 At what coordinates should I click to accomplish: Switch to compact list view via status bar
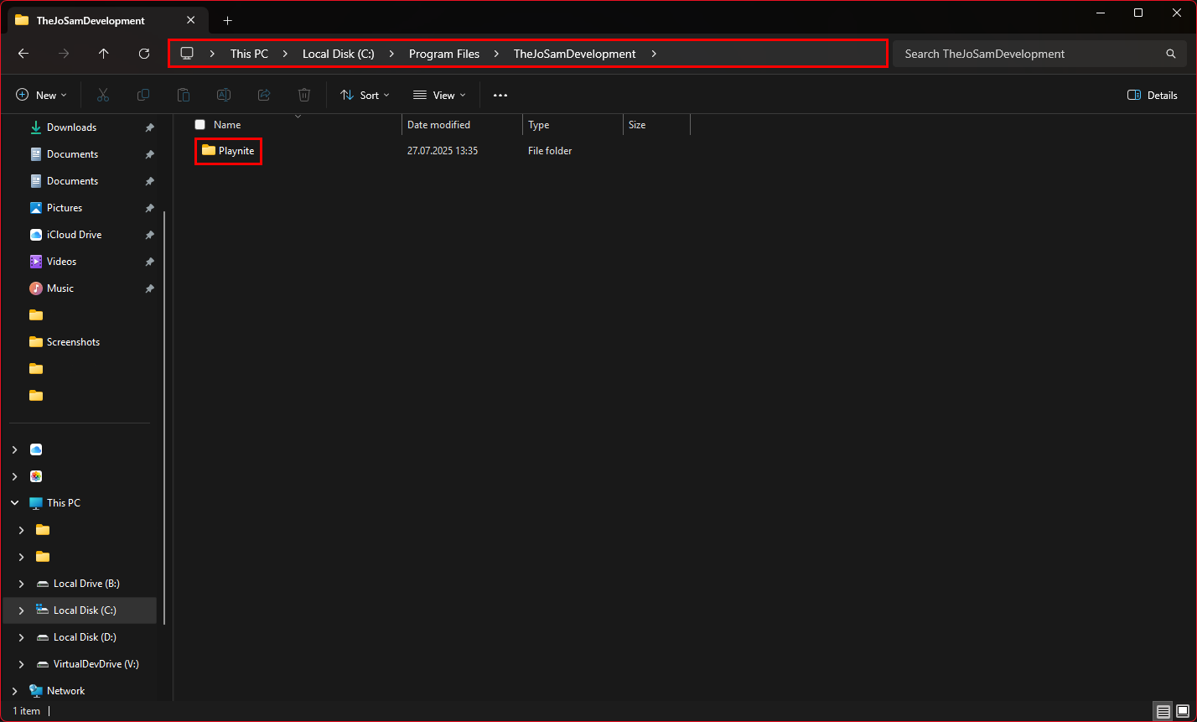coord(1162,710)
